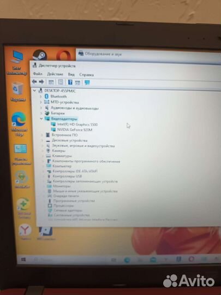This screenshot has height=295, width=221.
Task: Select Контроллеры запоминающих устройств row
Action: click(x=85, y=181)
